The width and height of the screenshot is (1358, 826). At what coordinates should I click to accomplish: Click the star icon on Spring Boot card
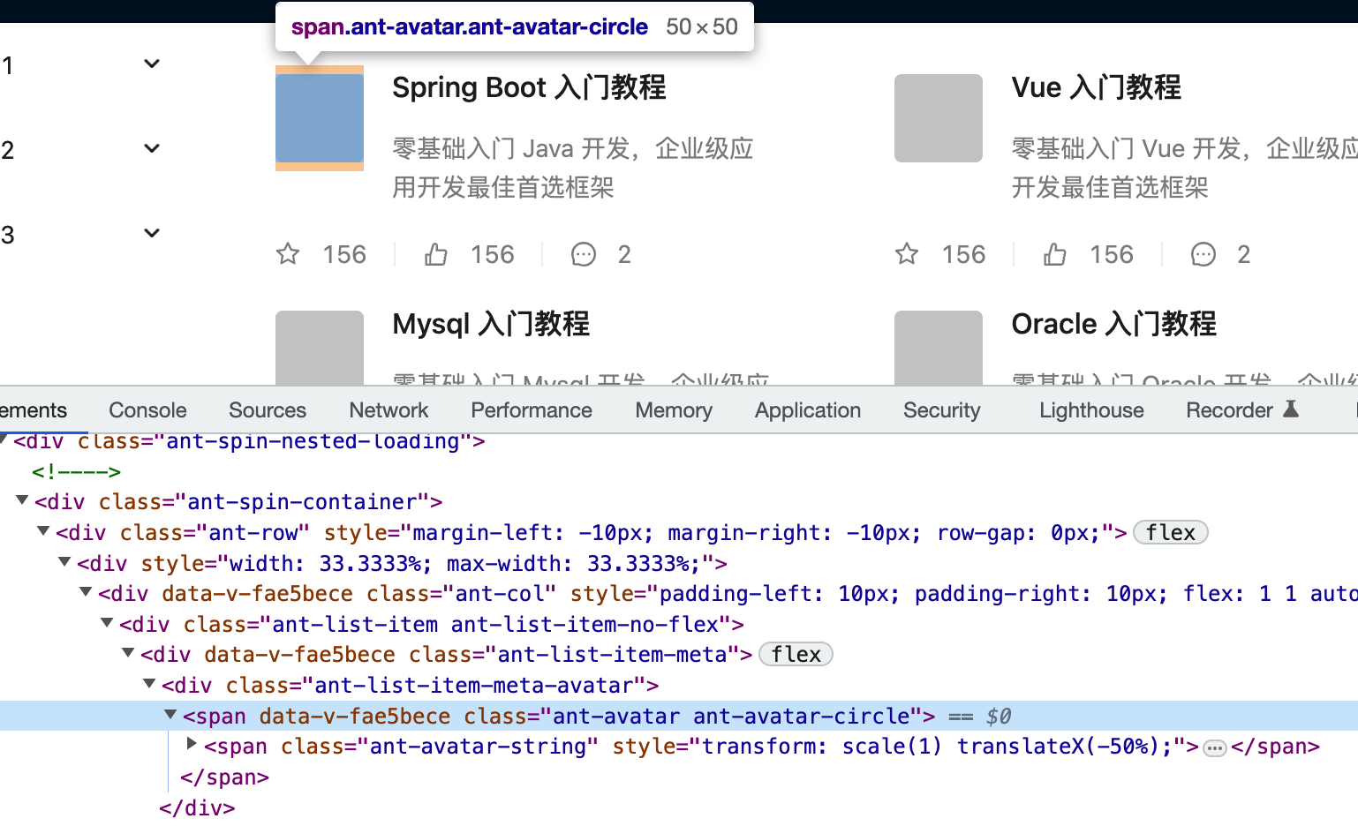287,254
